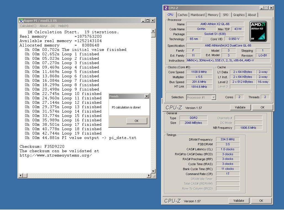Click the 'PI value output -> pi_data.txt' line
This screenshot has width=284, height=210.
click(81, 138)
